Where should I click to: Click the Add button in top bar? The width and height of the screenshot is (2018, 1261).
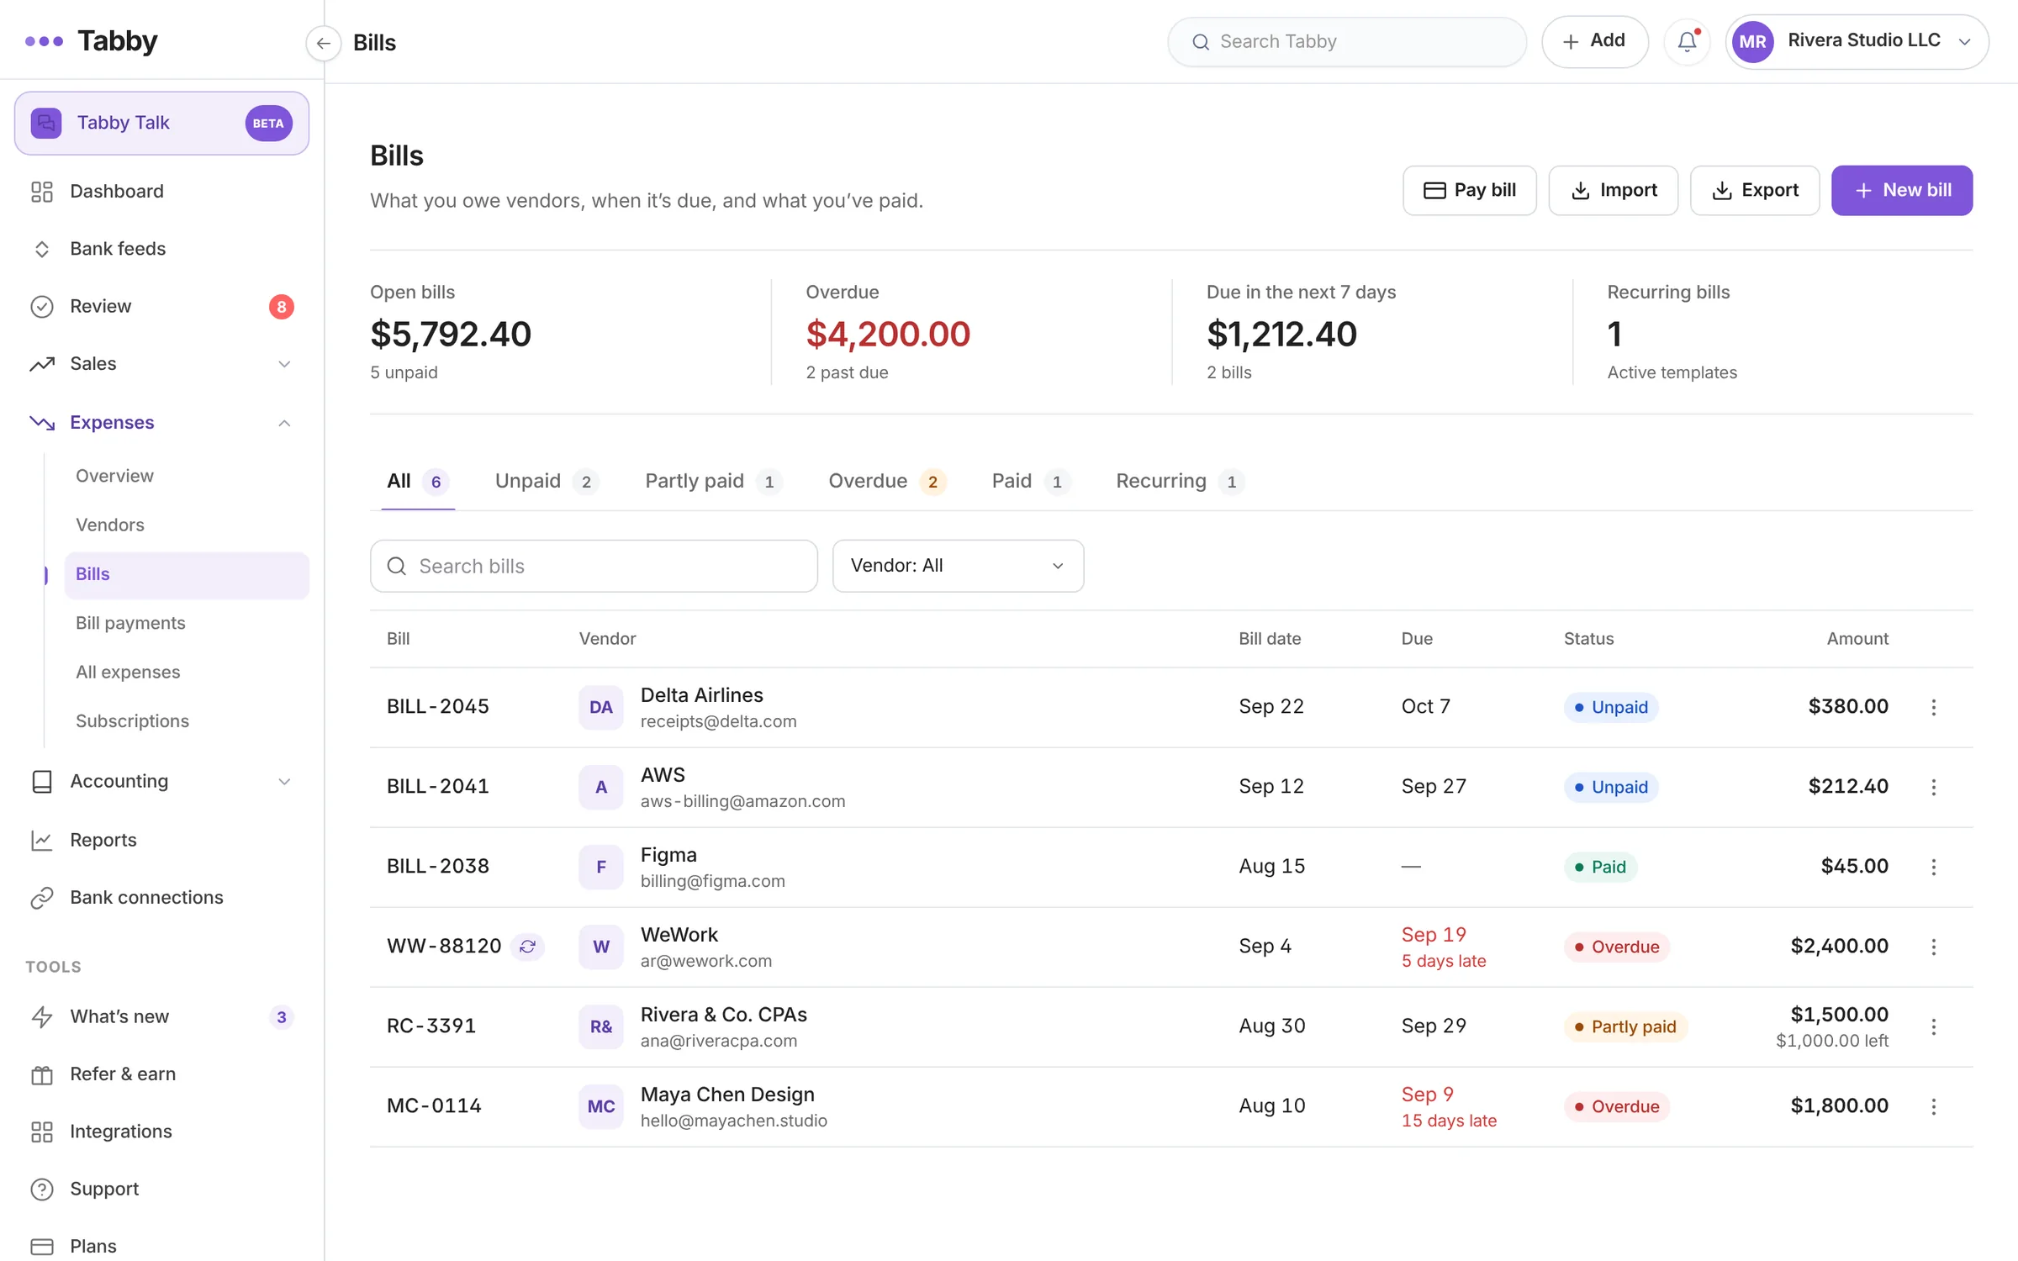coord(1594,41)
